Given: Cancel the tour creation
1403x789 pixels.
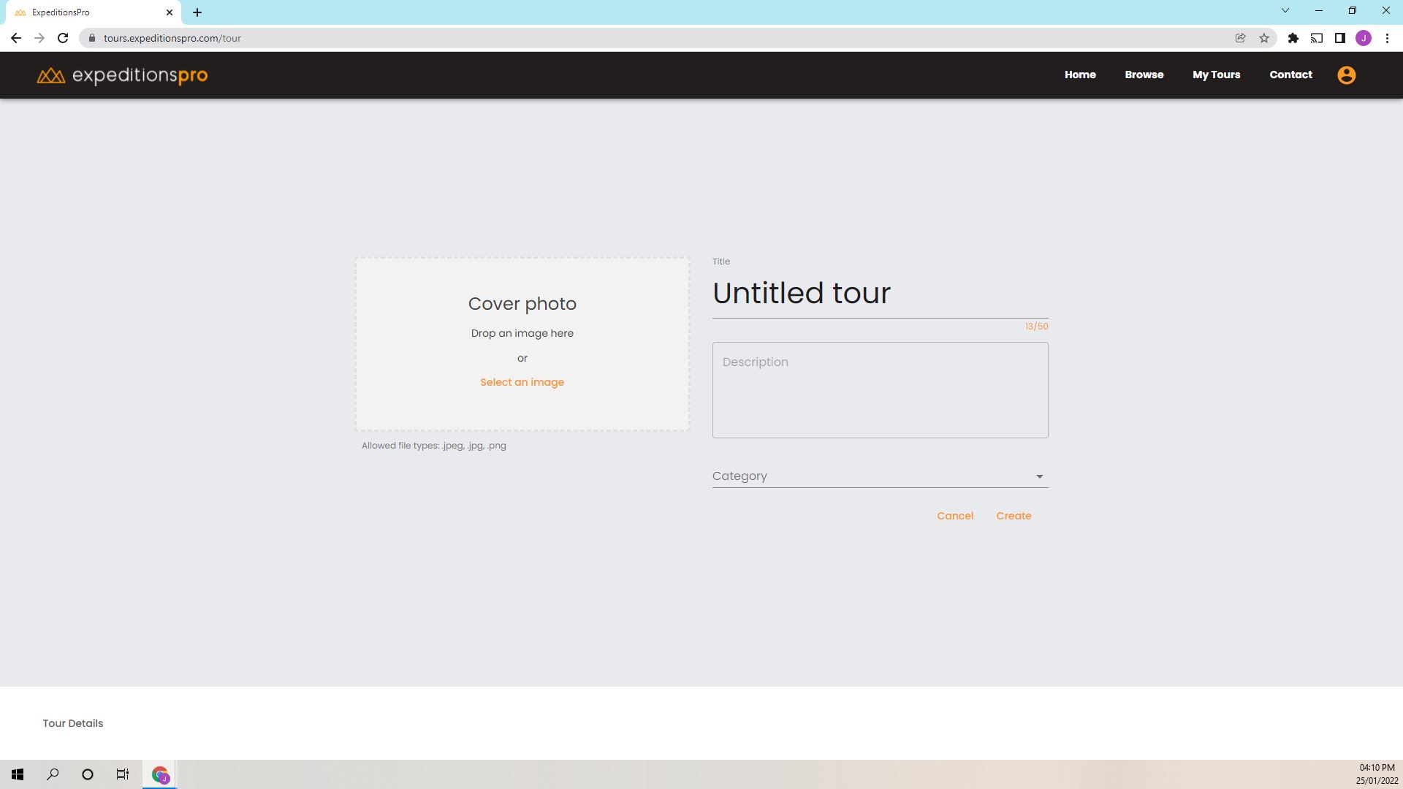Looking at the screenshot, I should [955, 516].
